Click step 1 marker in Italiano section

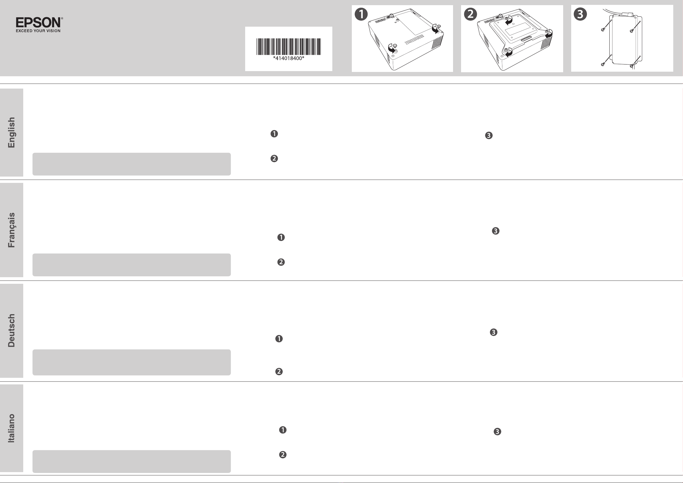283,430
